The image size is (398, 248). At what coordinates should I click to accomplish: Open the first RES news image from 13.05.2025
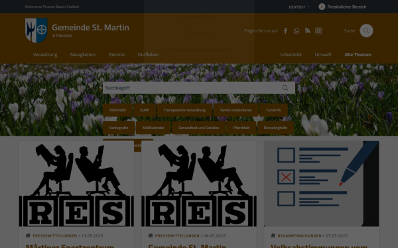(x=76, y=184)
